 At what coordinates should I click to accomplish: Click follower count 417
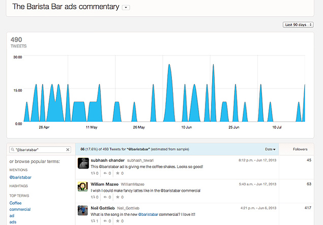pyautogui.click(x=308, y=208)
